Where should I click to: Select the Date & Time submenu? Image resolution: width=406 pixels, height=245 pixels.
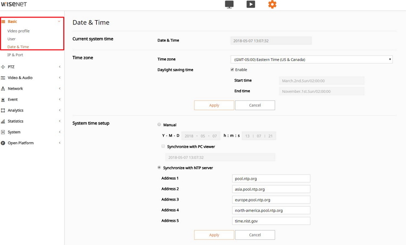point(18,47)
